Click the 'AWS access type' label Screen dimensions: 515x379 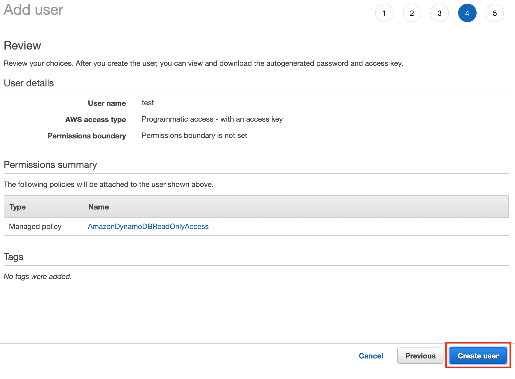[95, 119]
